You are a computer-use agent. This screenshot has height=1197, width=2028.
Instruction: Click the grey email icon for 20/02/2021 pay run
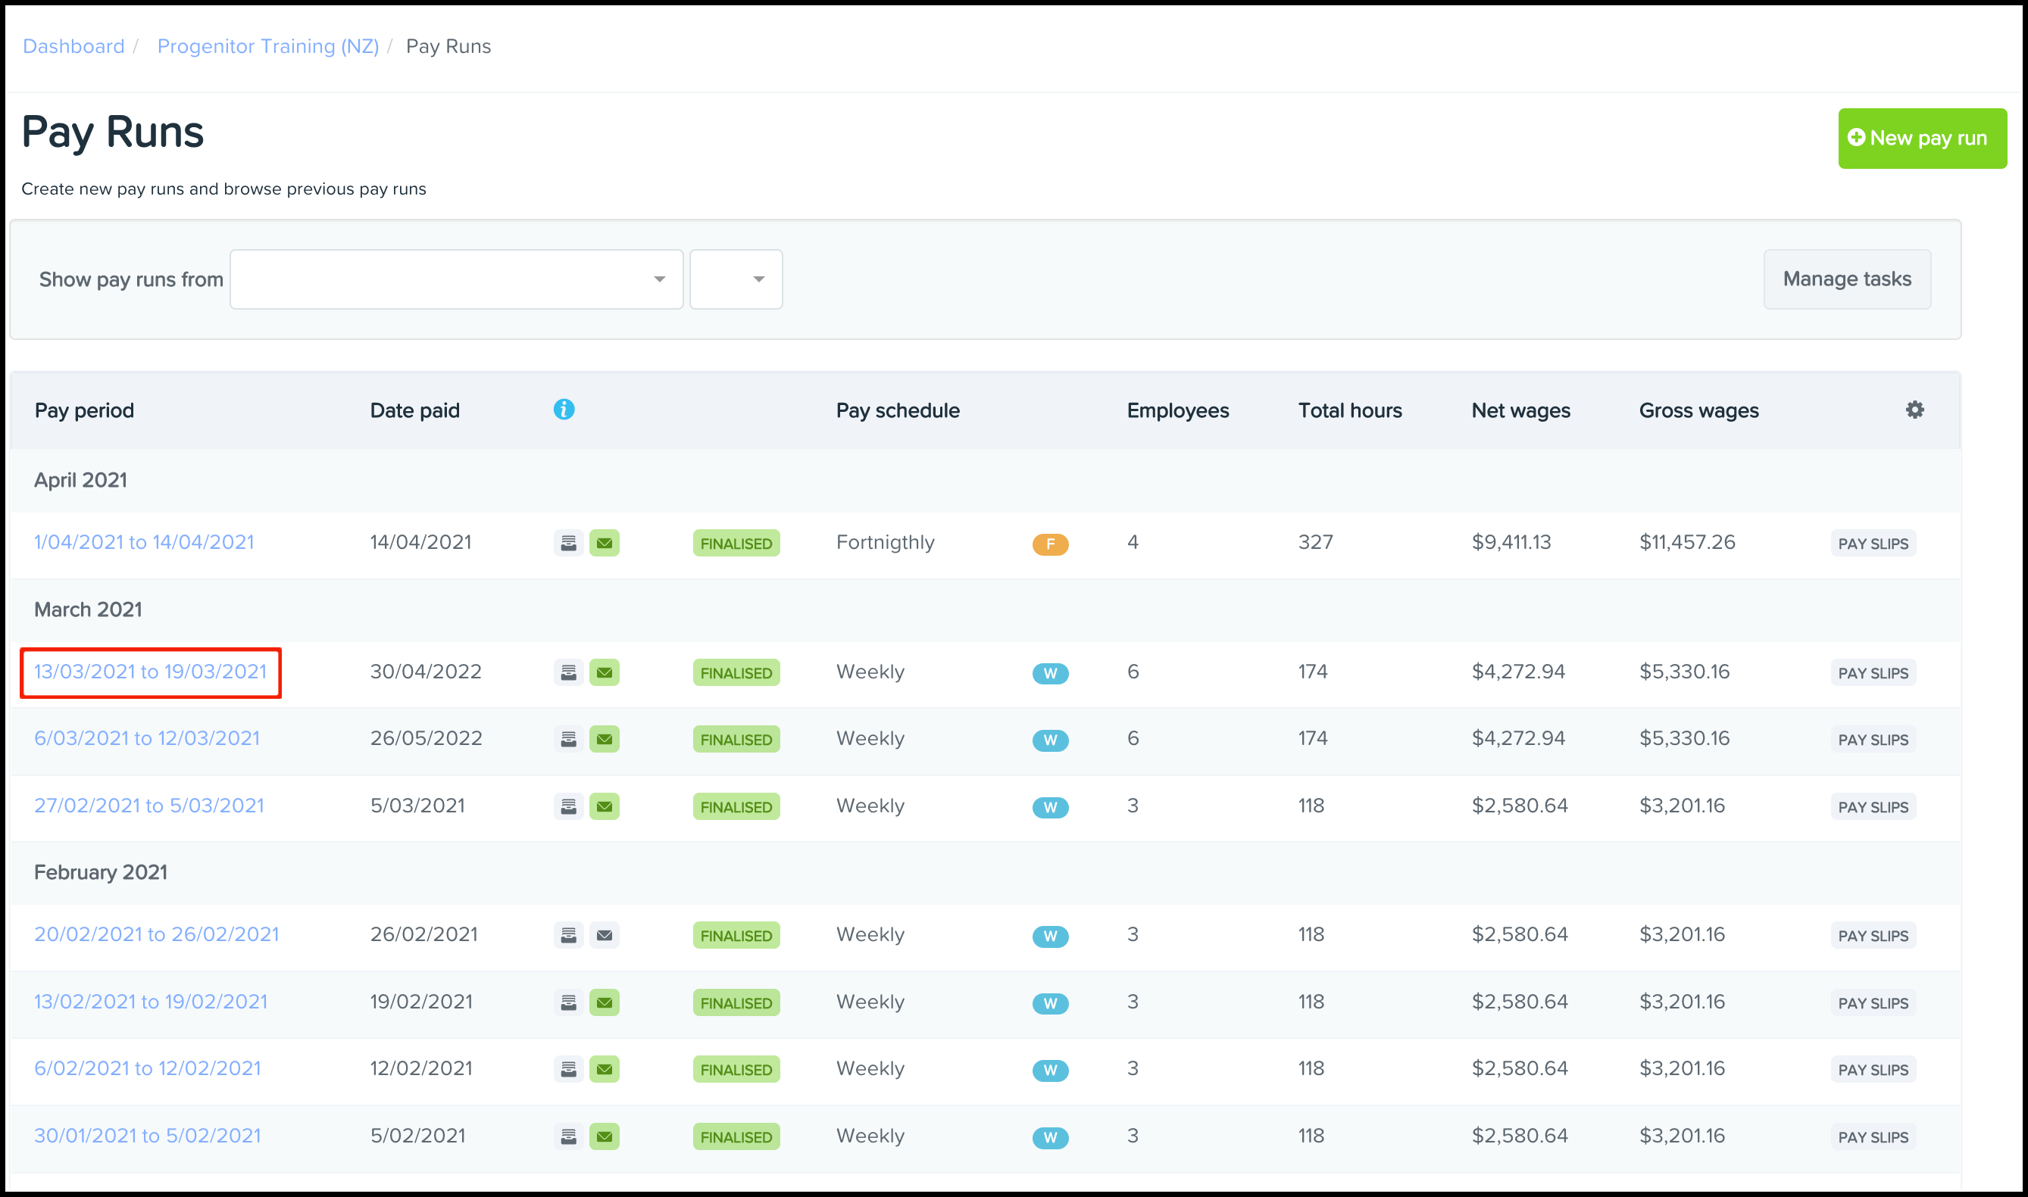pyautogui.click(x=604, y=936)
